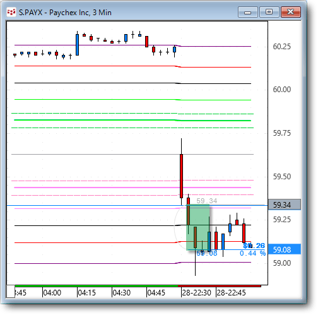Click the gray horizontal line near 59.62
The image size is (318, 315).
[132, 155]
